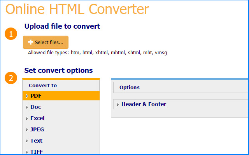Click the triangle icon next to Doc
The image size is (249, 155).
pyautogui.click(x=26, y=107)
